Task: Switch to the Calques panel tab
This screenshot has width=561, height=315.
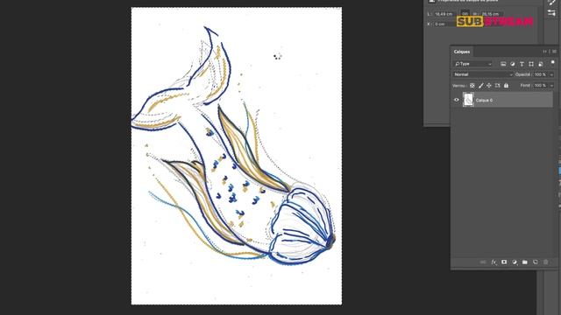Action: click(462, 52)
